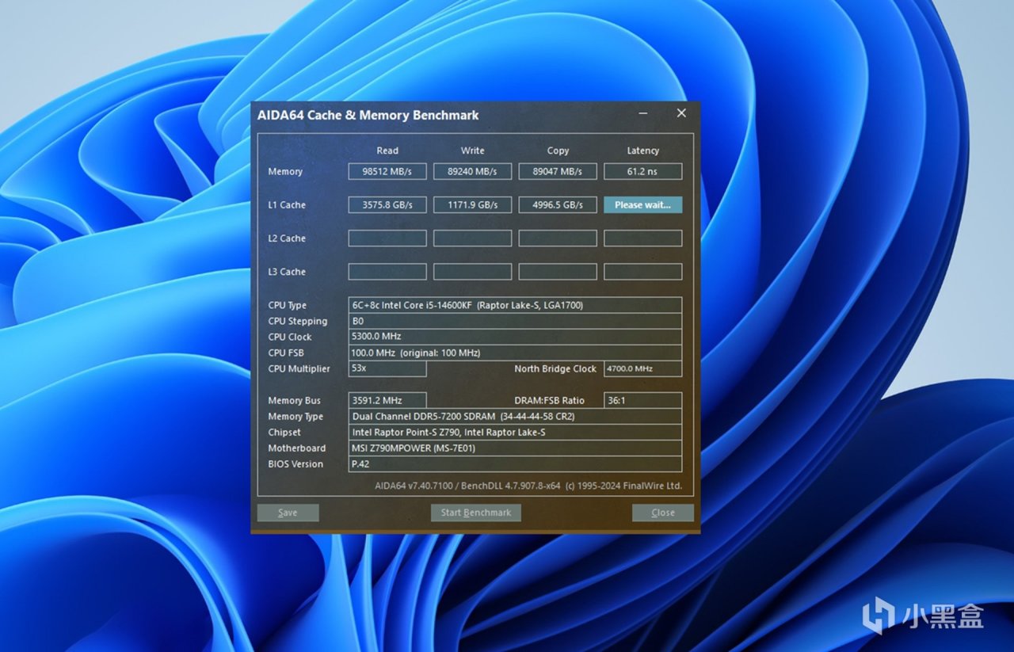Click the Motherboard label

(x=297, y=448)
